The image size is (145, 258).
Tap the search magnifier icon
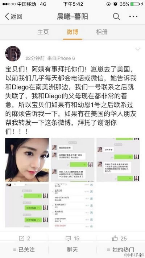[x=116, y=17]
